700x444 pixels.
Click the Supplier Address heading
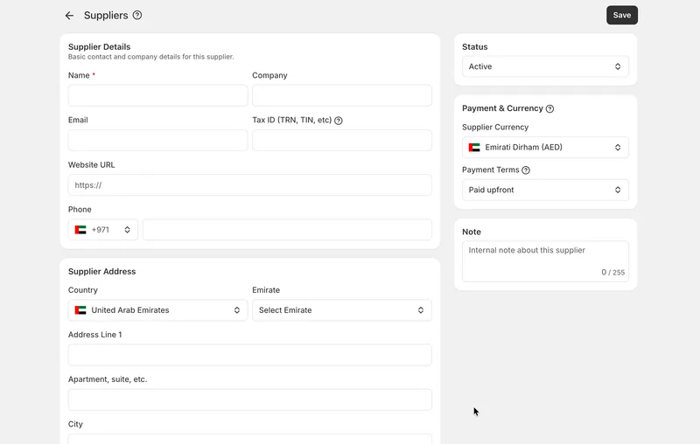point(101,272)
